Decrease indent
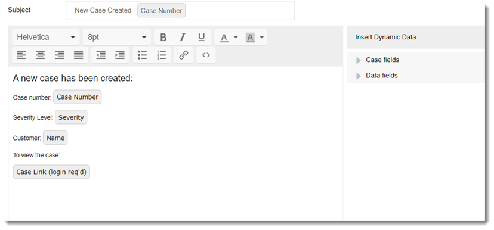494x230 pixels. [x=101, y=55]
